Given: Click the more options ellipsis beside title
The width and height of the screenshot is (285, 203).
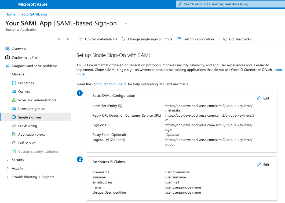Looking at the screenshot, I should [125, 23].
